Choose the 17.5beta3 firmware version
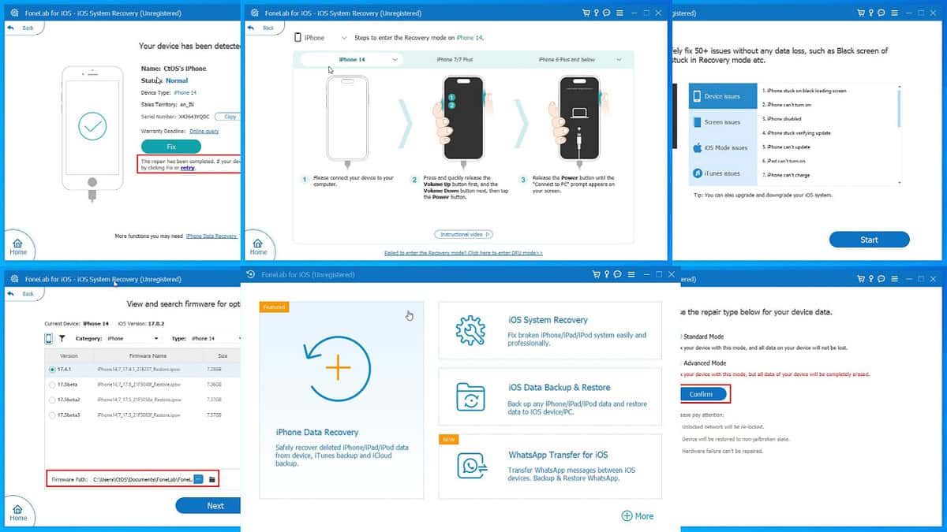This screenshot has width=947, height=532. 52,415
